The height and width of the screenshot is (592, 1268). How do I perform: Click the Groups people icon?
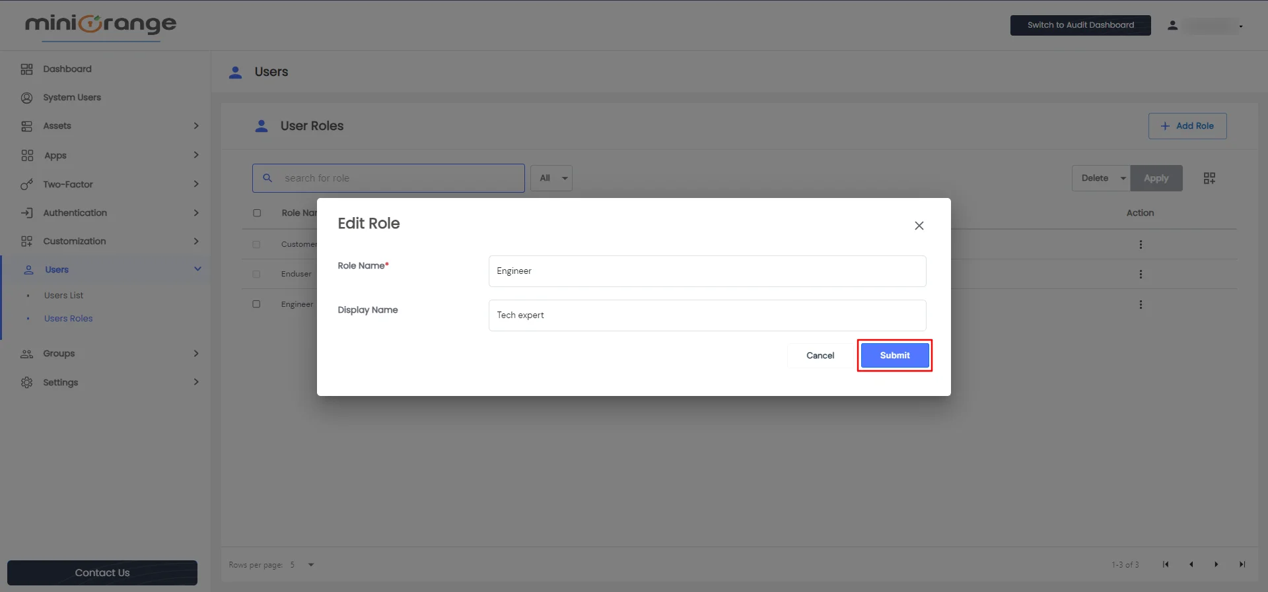(x=26, y=354)
